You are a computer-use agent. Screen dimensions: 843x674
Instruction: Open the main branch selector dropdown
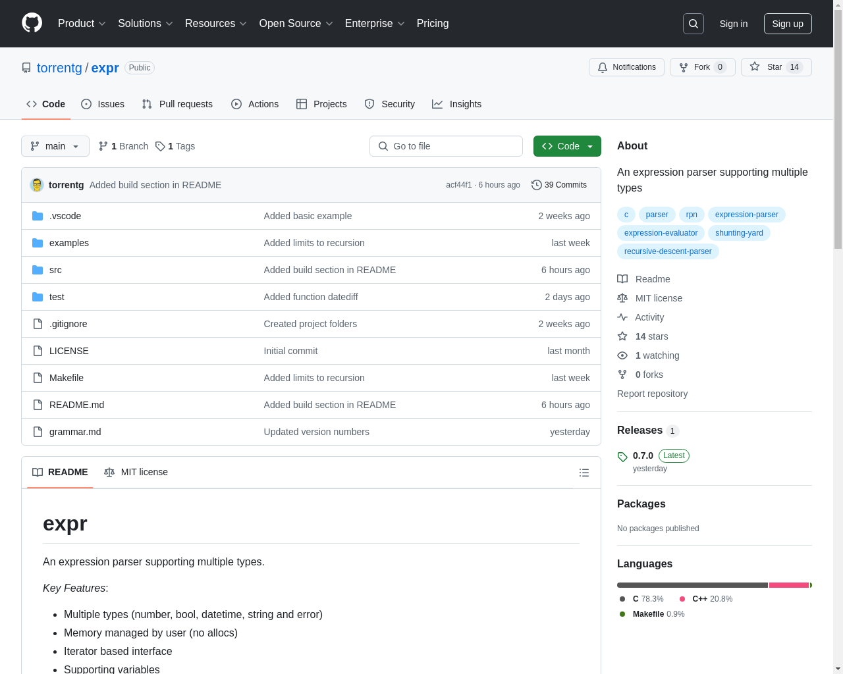coord(55,146)
